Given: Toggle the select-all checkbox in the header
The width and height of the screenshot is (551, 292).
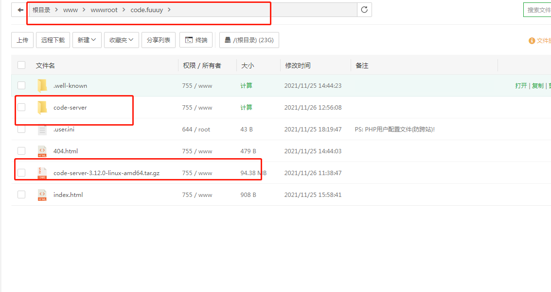Looking at the screenshot, I should (21, 65).
